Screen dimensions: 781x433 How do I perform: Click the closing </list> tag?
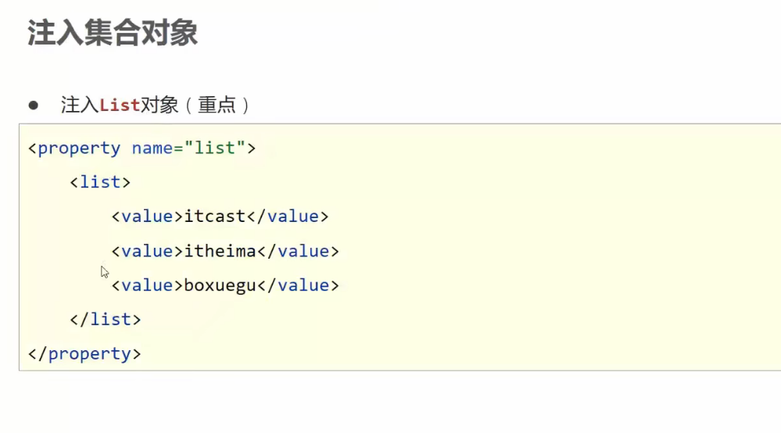coord(105,320)
